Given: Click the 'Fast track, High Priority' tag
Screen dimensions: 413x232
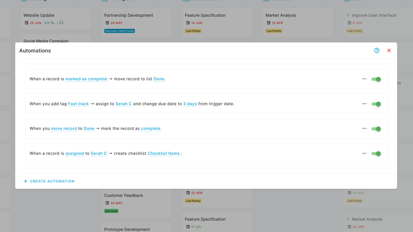Looking at the screenshot, I should tap(120, 31).
